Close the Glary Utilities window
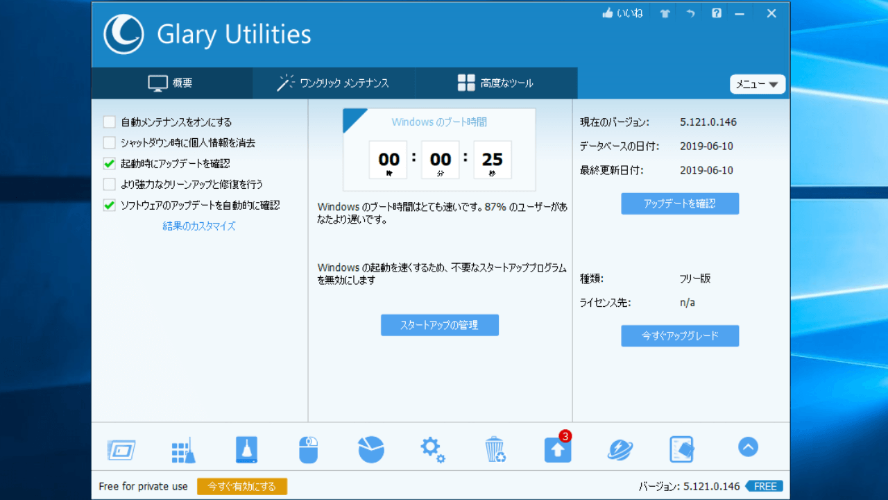 (771, 13)
